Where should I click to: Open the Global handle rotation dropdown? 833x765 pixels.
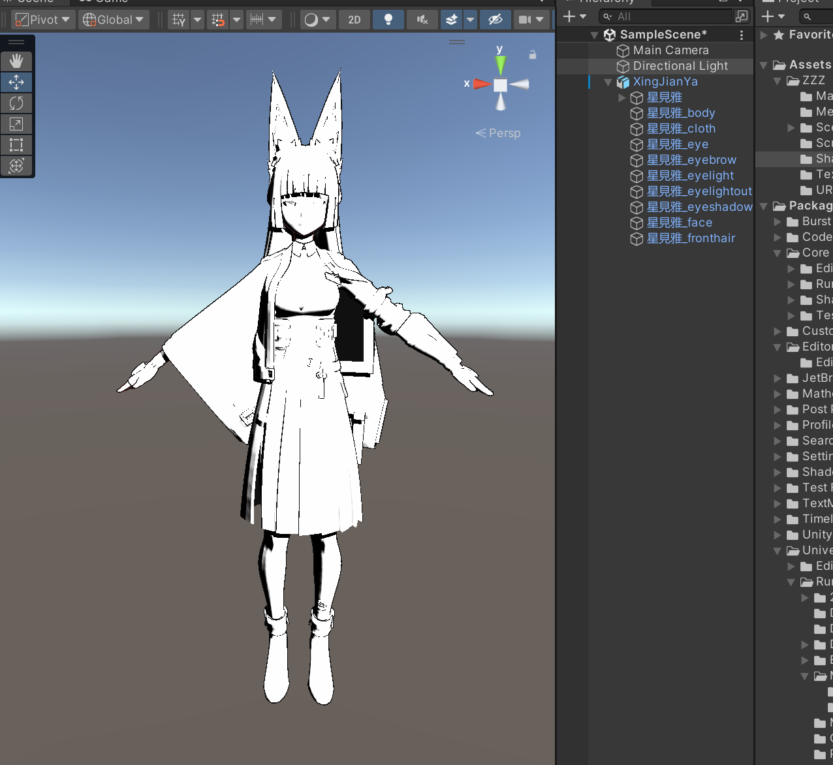114,20
